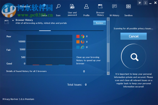Open the IM History chat icon

pyautogui.click(x=114, y=6)
